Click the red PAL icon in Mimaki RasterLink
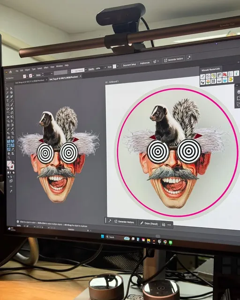The width and height of the screenshot is (240, 300). click(225, 74)
